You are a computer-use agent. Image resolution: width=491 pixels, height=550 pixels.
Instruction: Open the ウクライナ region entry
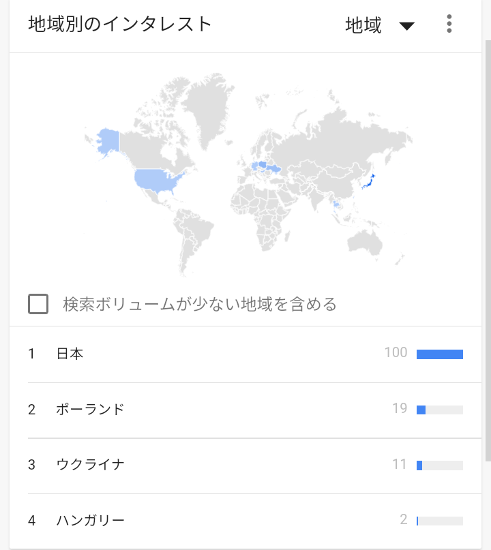90,465
